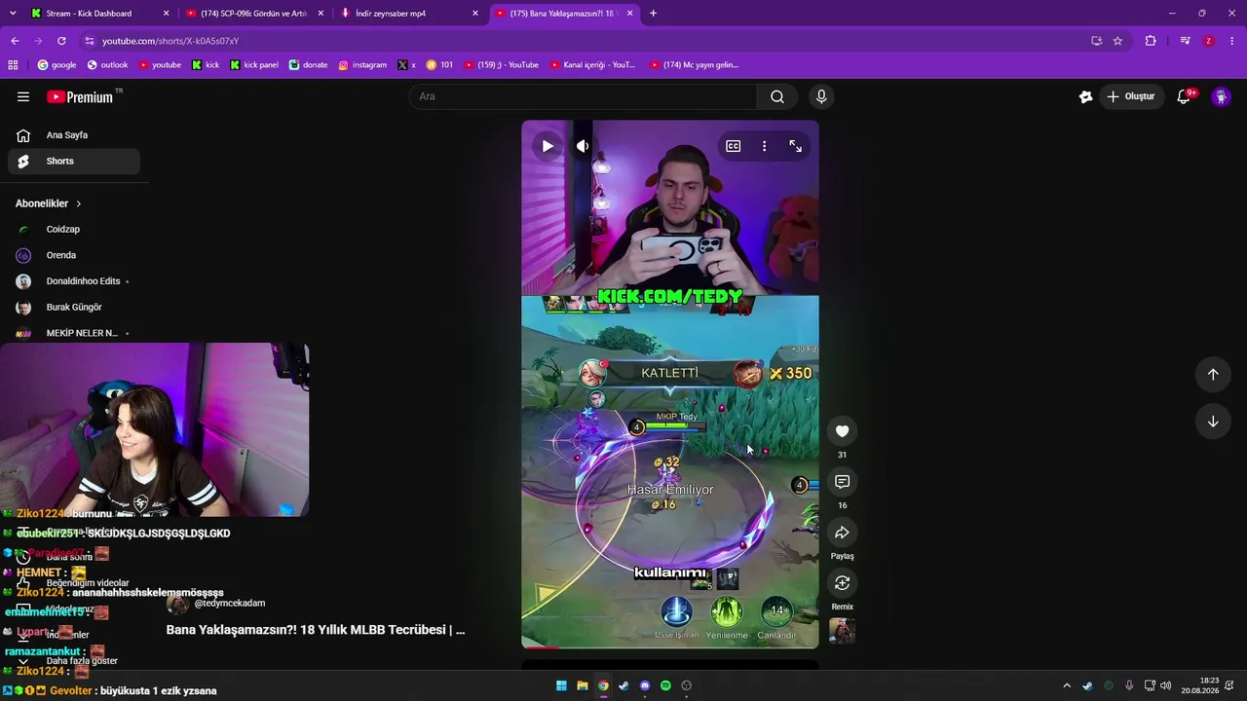Focus the Ara search field
The height and width of the screenshot is (701, 1247).
[584, 96]
